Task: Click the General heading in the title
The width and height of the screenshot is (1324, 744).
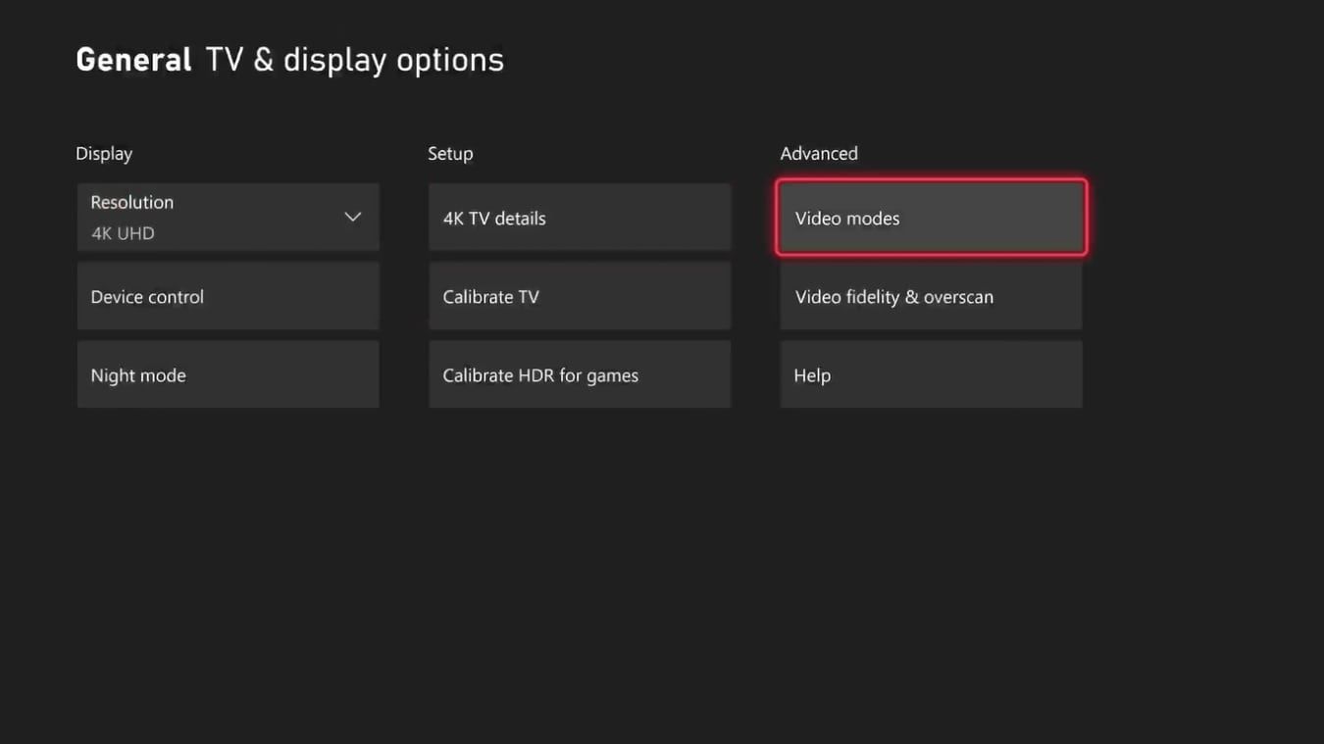Action: pos(133,60)
